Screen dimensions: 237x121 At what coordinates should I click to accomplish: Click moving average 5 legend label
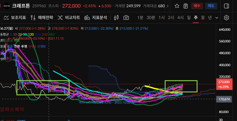point(11,34)
